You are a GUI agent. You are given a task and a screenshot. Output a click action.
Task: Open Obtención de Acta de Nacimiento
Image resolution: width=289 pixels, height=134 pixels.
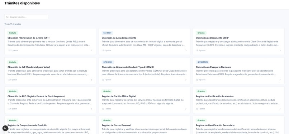pyautogui.click(x=119, y=38)
